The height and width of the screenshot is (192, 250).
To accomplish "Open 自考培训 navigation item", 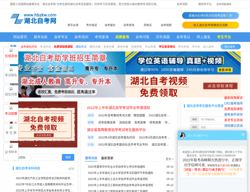I will point(81,37).
